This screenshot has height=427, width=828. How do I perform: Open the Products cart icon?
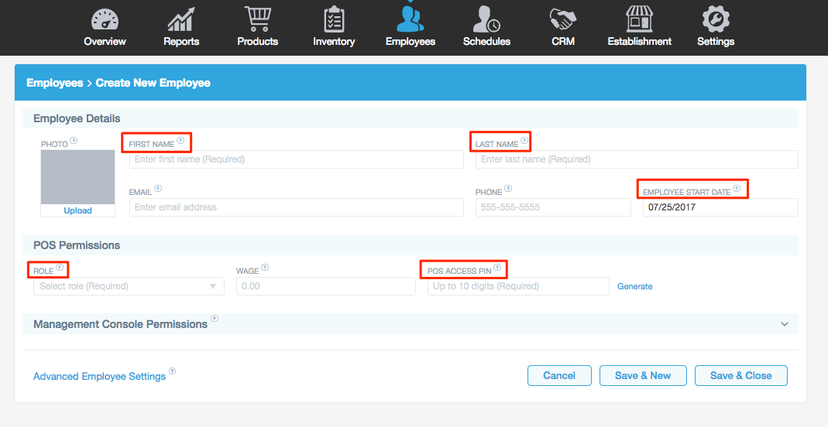[x=257, y=19]
